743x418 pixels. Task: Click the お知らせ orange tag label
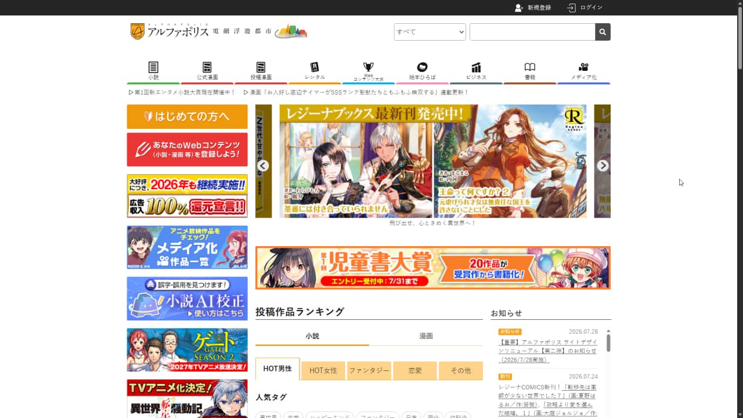[x=510, y=331]
